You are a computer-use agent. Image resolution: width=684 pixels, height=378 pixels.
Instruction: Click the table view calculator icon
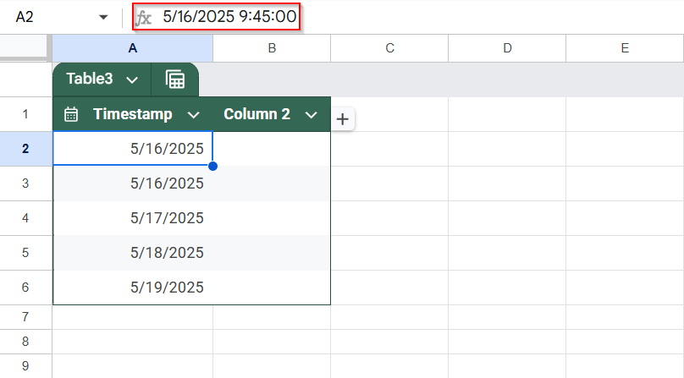[x=175, y=79]
